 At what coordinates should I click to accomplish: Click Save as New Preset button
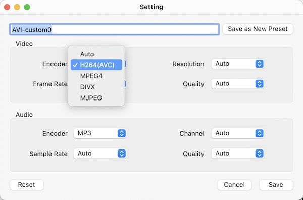point(258,29)
